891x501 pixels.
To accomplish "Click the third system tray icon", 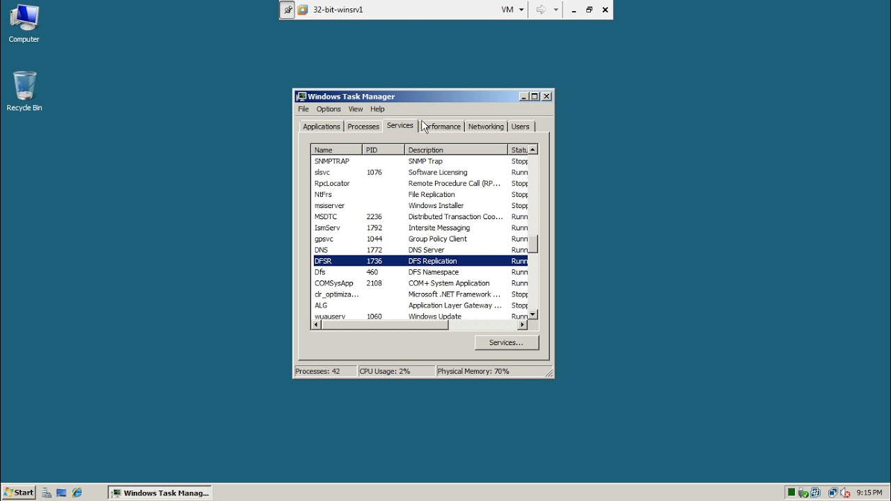I will point(815,493).
